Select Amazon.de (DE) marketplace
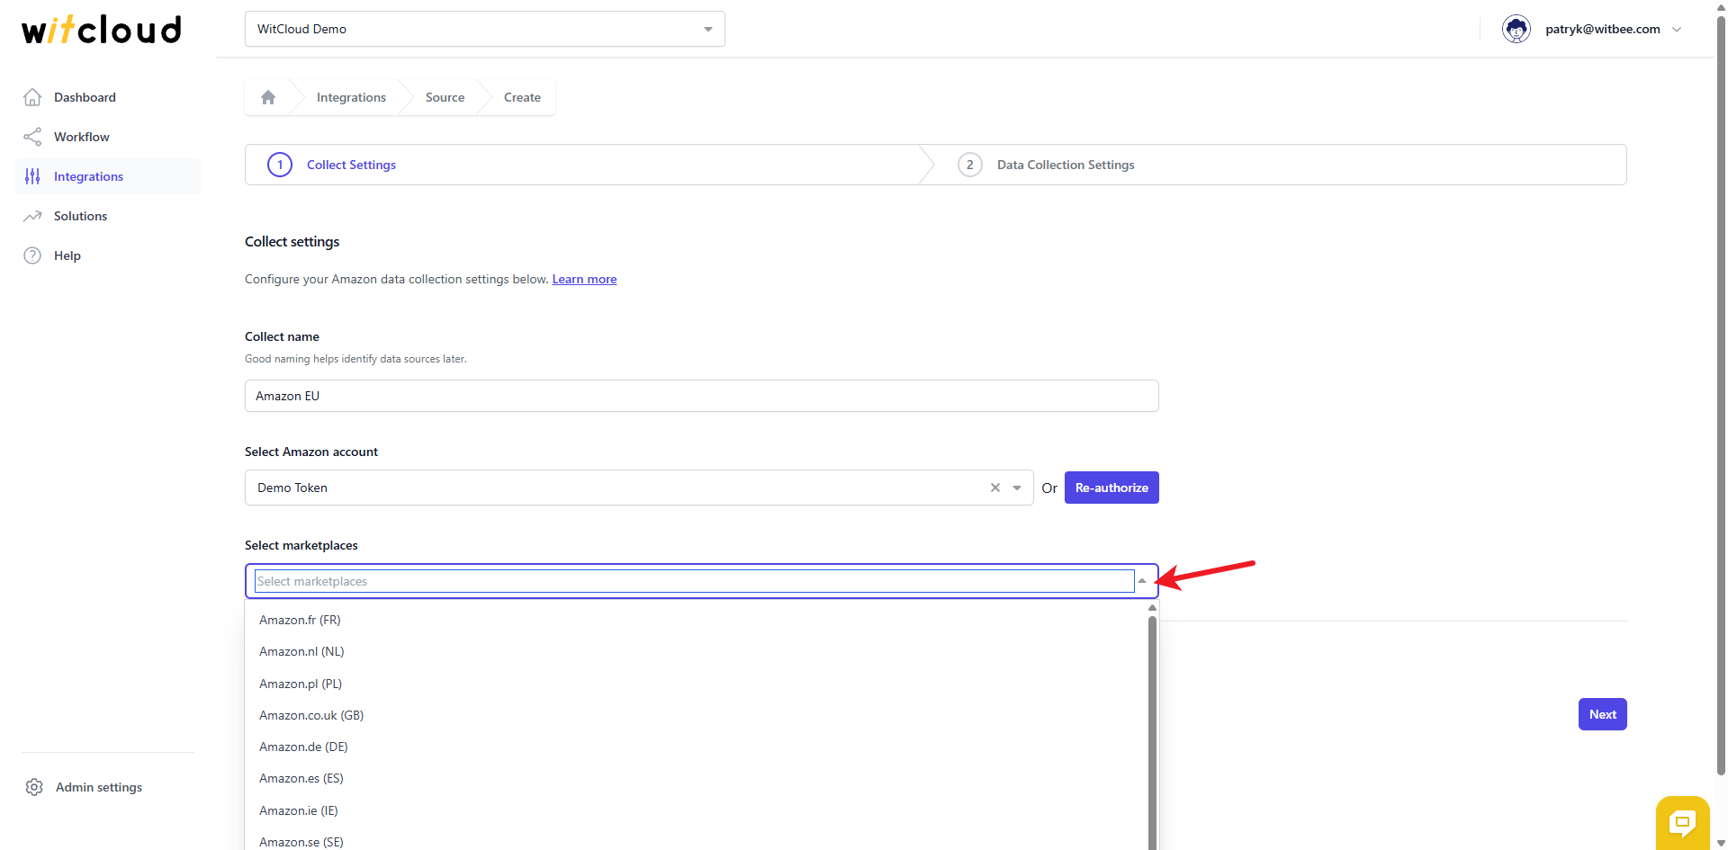Viewport: 1728px width, 850px height. coord(697,747)
